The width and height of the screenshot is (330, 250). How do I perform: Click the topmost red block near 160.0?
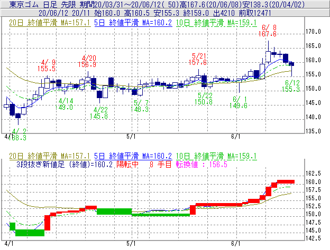tap(286, 182)
